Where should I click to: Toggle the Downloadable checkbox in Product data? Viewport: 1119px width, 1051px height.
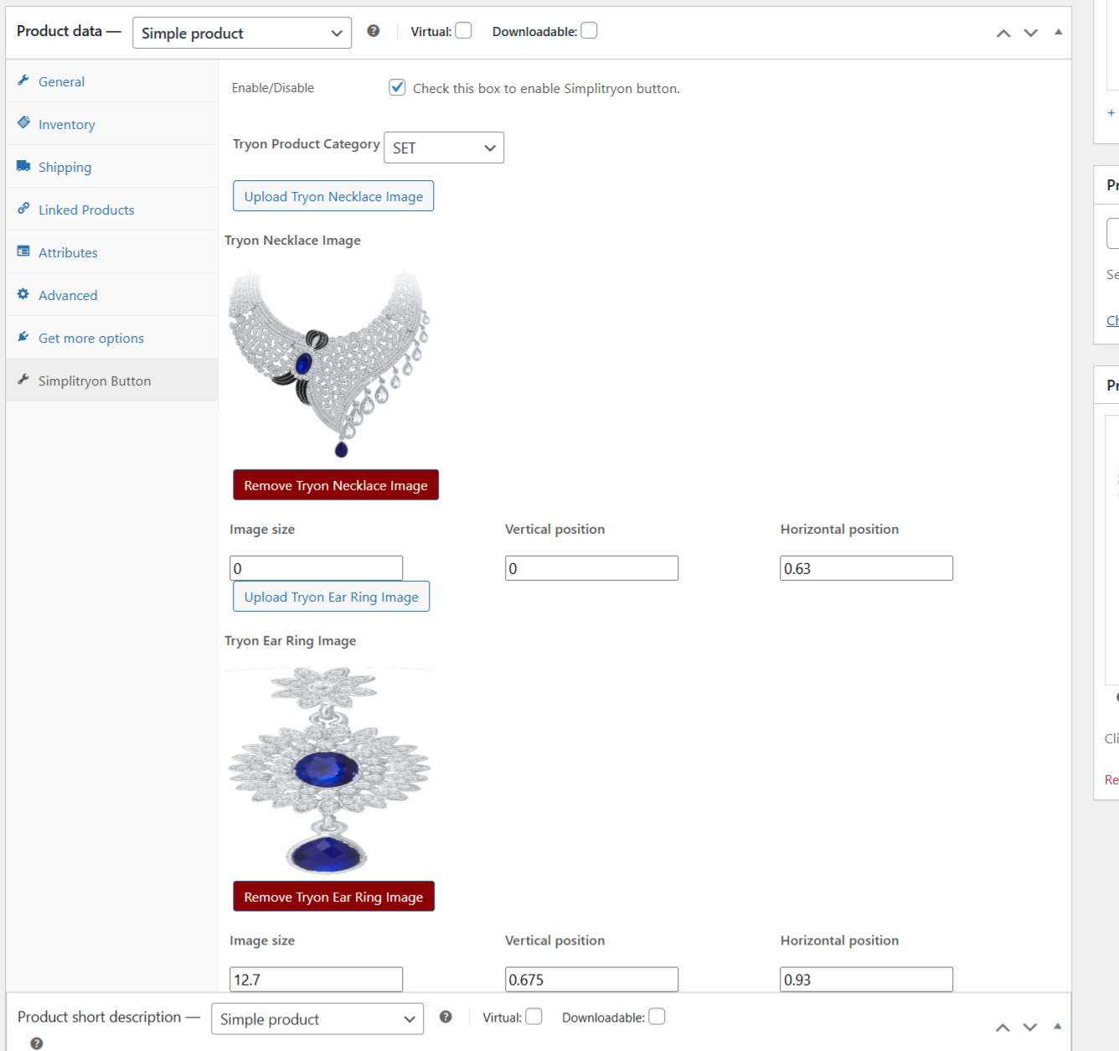(x=589, y=31)
